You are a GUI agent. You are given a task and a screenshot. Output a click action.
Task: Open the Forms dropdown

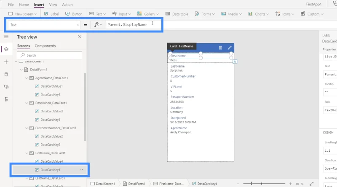click(x=205, y=14)
